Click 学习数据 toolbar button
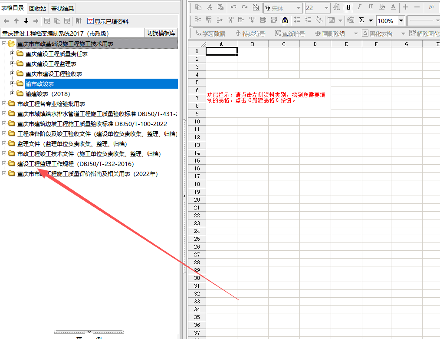 tap(210, 34)
